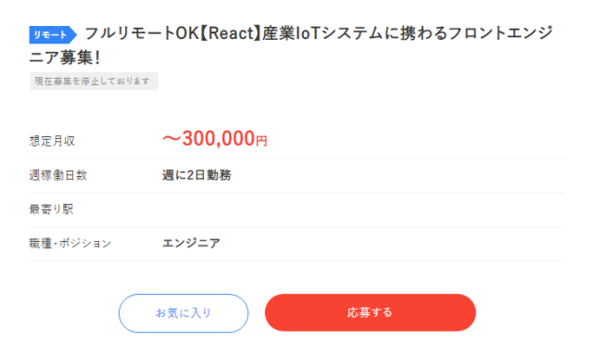Click the 円 currency mark after 300,000
Viewport: 593px width, 354px height.
(261, 142)
